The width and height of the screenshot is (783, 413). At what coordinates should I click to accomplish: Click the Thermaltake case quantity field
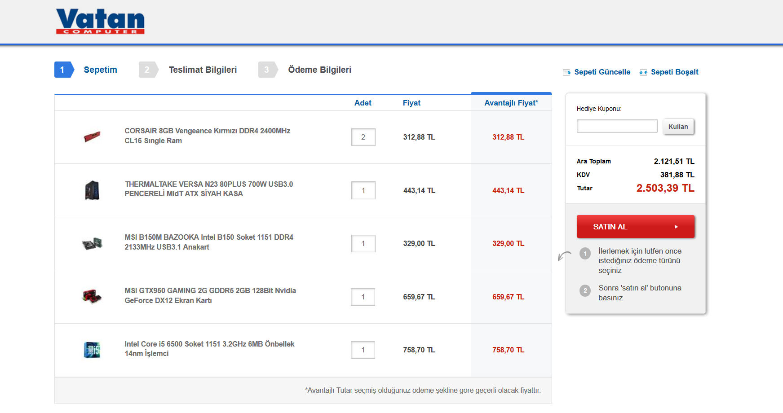(363, 190)
